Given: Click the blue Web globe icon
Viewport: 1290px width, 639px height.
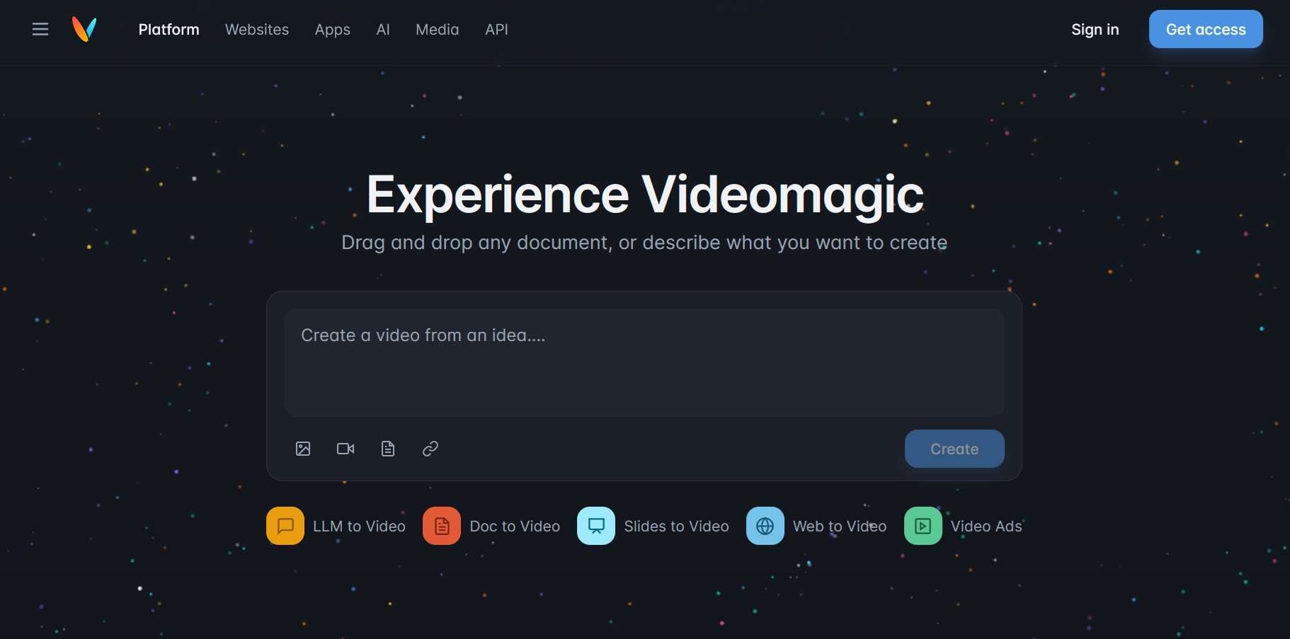Looking at the screenshot, I should tap(765, 526).
